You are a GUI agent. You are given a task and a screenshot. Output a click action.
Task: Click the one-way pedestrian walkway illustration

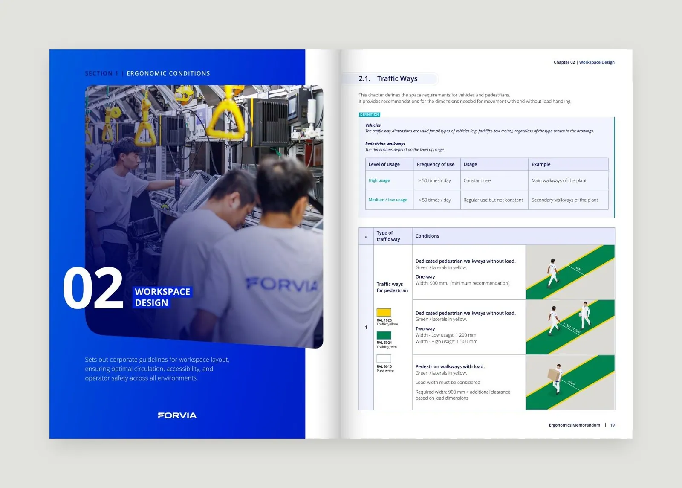[570, 272]
